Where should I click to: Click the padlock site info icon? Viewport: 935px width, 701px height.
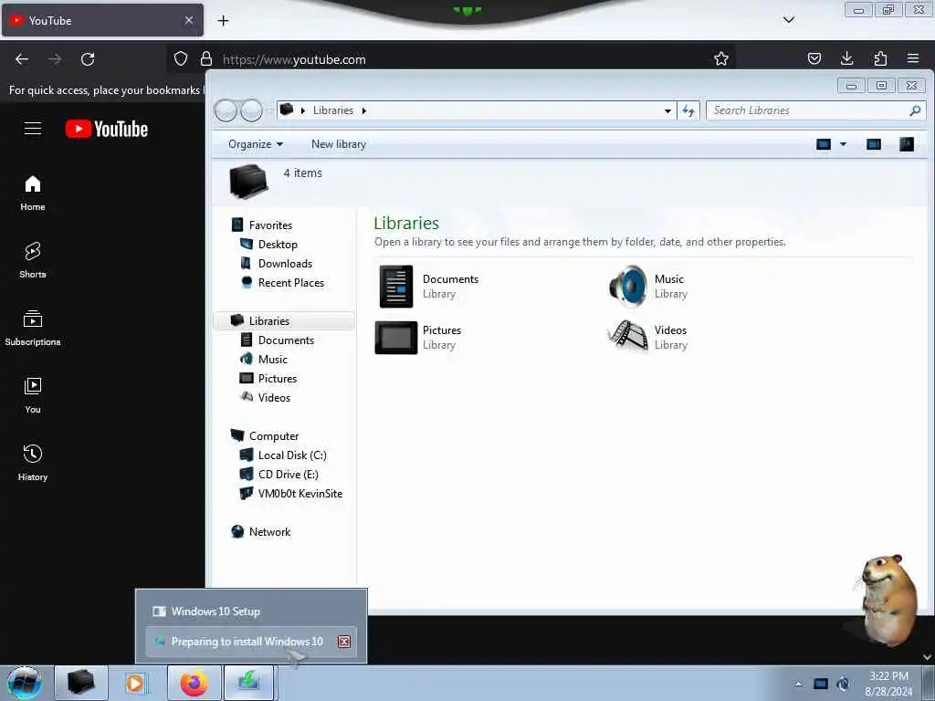206,58
